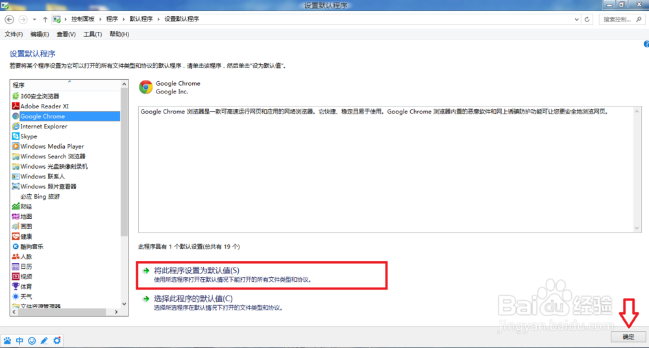Click the help question mark icon
Viewport: 649px width, 348px height.
pyautogui.click(x=646, y=43)
